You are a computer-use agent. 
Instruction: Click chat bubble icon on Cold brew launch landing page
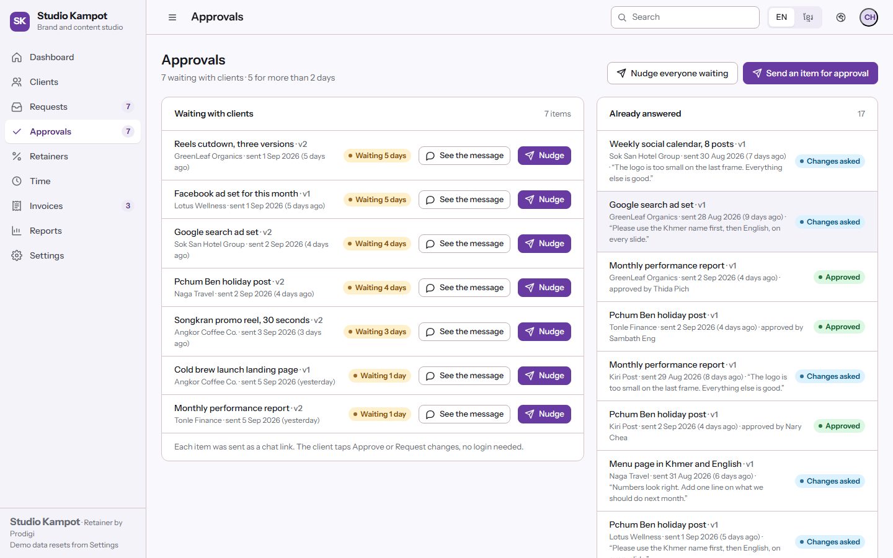430,376
